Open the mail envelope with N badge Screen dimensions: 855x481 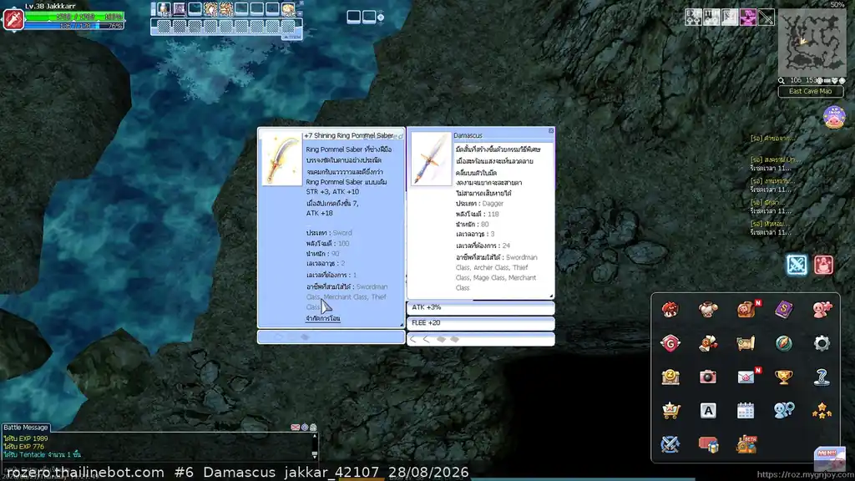click(746, 377)
